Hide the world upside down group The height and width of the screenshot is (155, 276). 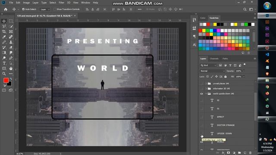click(x=201, y=94)
